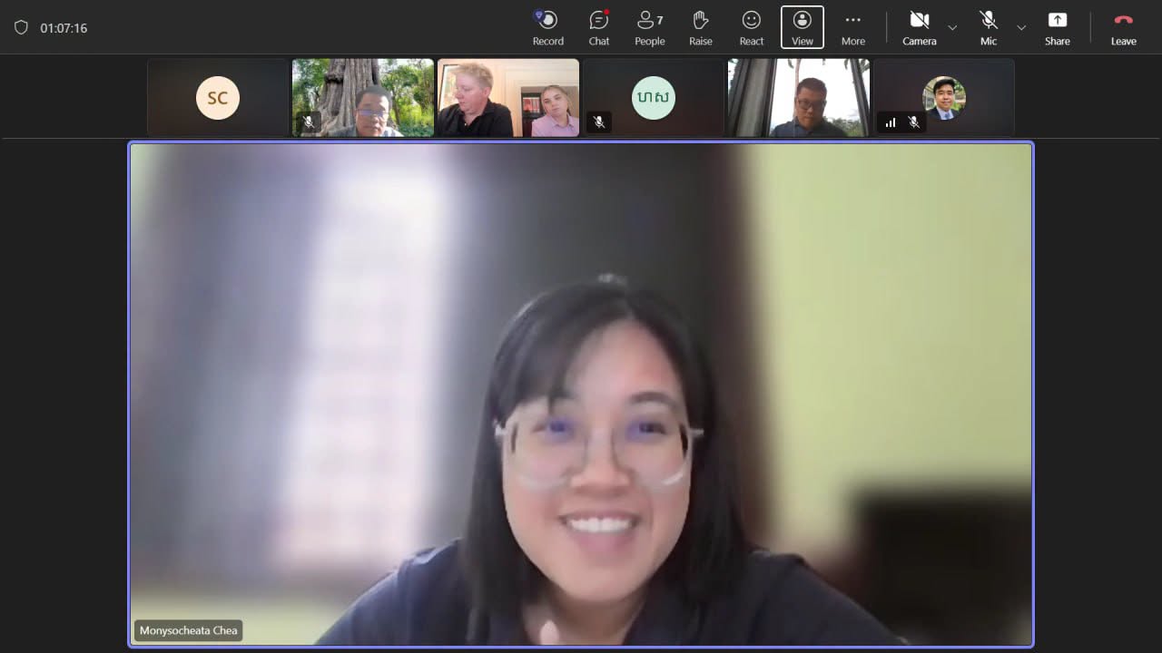
Task: Share your screen content
Action: [1057, 27]
